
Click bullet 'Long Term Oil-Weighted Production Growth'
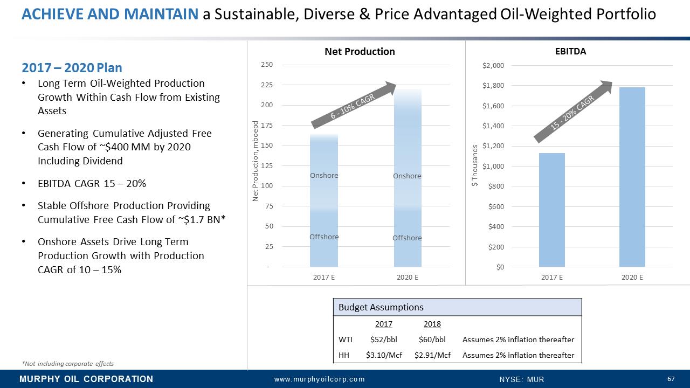coord(129,98)
